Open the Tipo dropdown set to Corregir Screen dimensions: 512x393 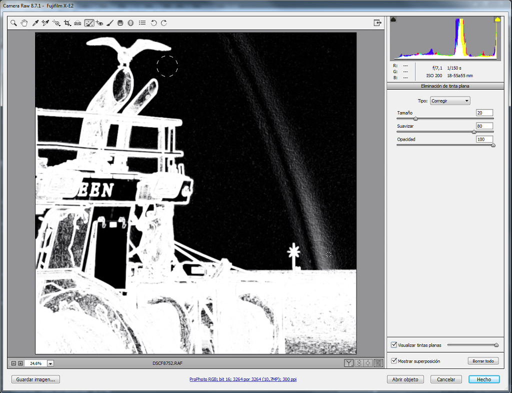tap(450, 101)
